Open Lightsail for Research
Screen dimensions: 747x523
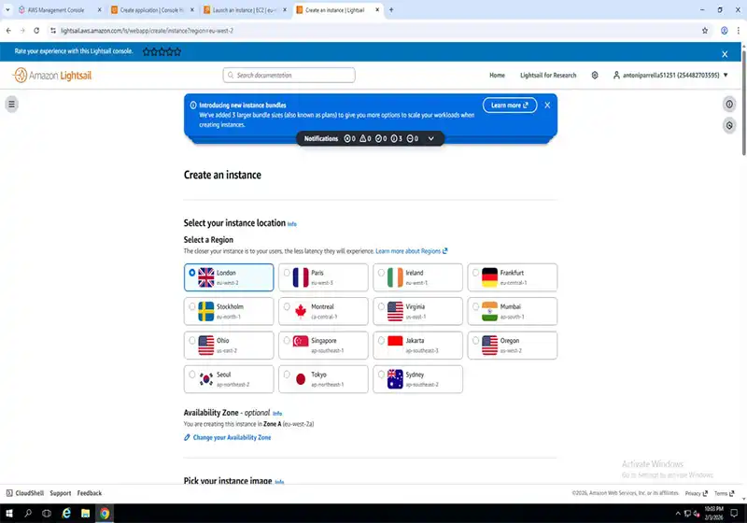548,76
